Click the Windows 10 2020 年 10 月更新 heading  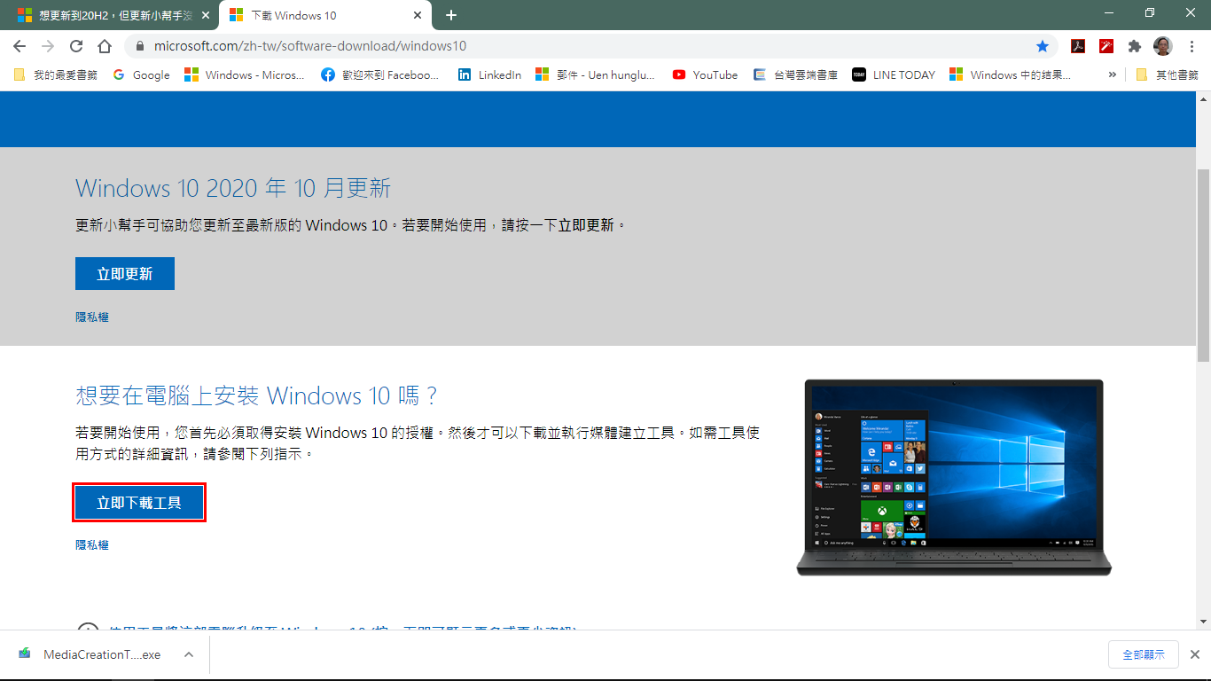tap(233, 188)
